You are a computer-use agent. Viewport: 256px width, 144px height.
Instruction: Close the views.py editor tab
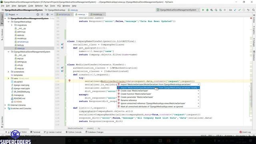click(x=87, y=14)
